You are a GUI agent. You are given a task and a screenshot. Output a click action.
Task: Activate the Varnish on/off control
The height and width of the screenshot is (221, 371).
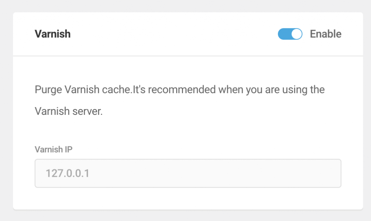coord(290,34)
